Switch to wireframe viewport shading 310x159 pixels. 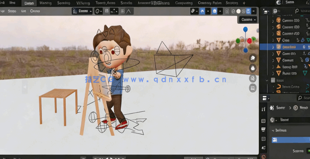pos(233,11)
